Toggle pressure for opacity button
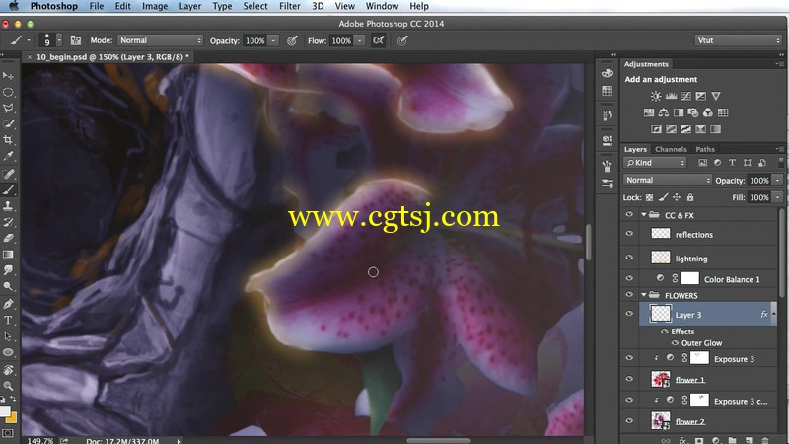The image size is (789, 444). 292,40
